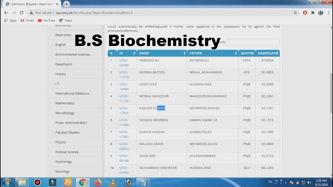Open applicant ID UF20-17641
This screenshot has height=187, width=333.
pyautogui.click(x=124, y=110)
